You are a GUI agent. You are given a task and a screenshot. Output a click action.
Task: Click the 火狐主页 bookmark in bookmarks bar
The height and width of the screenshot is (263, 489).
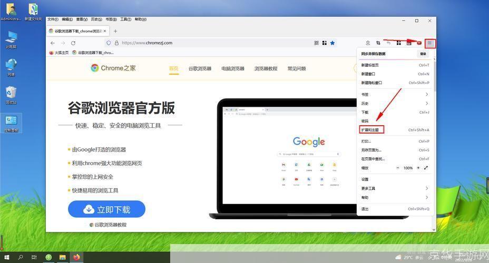[x=59, y=53]
